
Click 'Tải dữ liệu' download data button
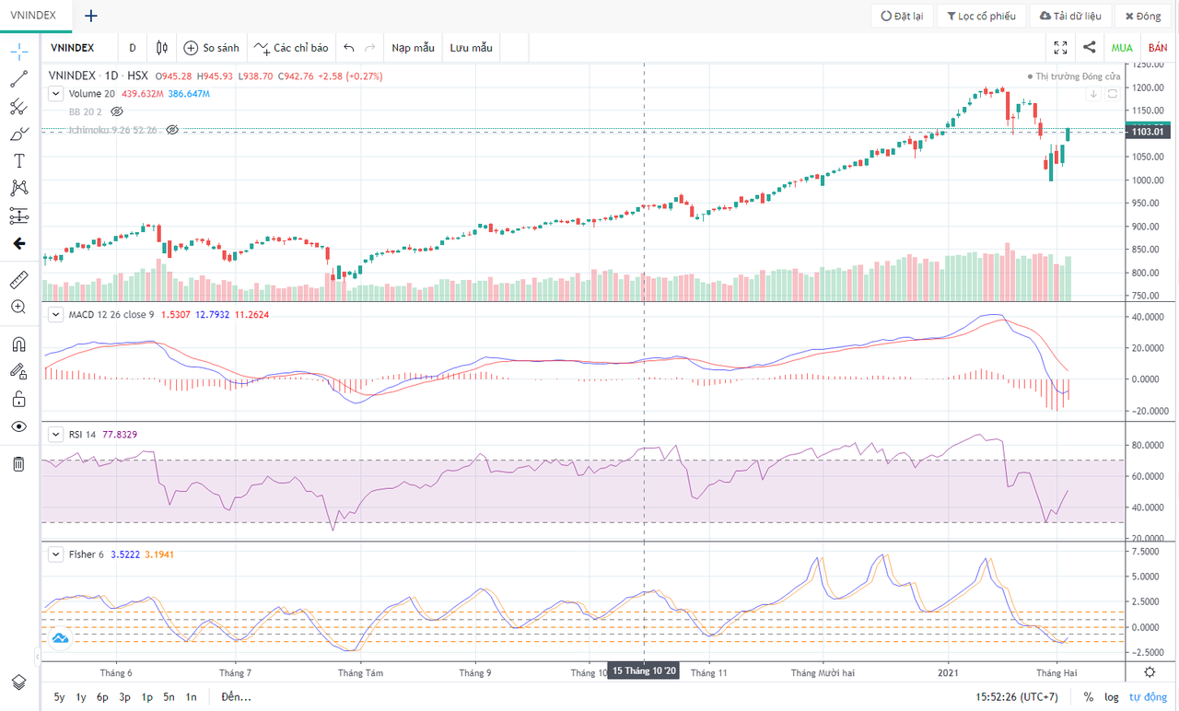point(1069,16)
